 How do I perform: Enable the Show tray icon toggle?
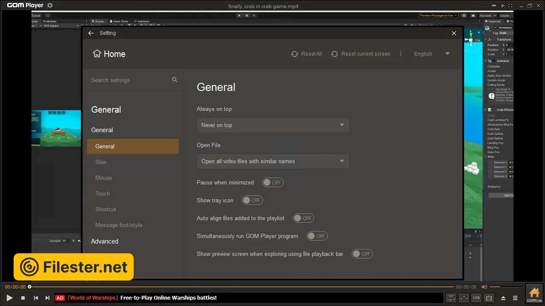252,200
